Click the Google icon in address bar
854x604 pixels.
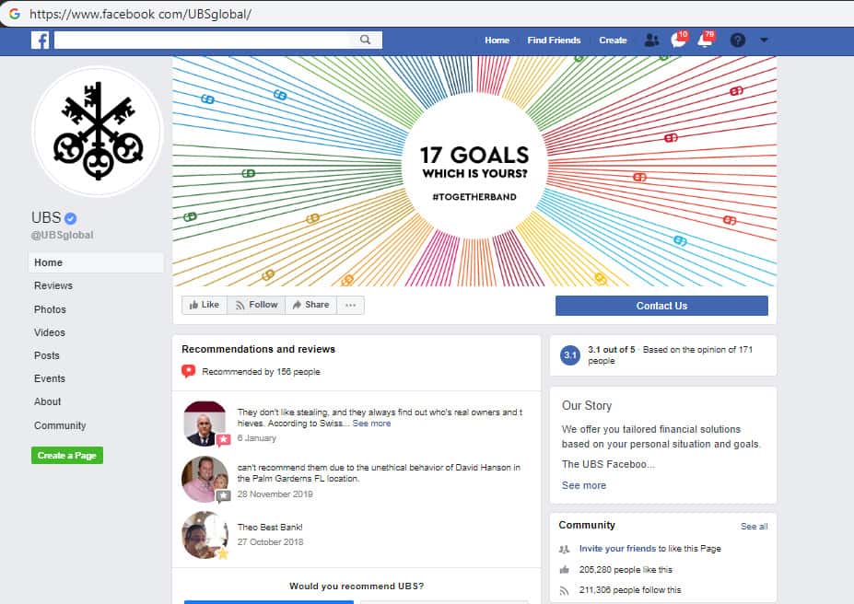[x=15, y=14]
